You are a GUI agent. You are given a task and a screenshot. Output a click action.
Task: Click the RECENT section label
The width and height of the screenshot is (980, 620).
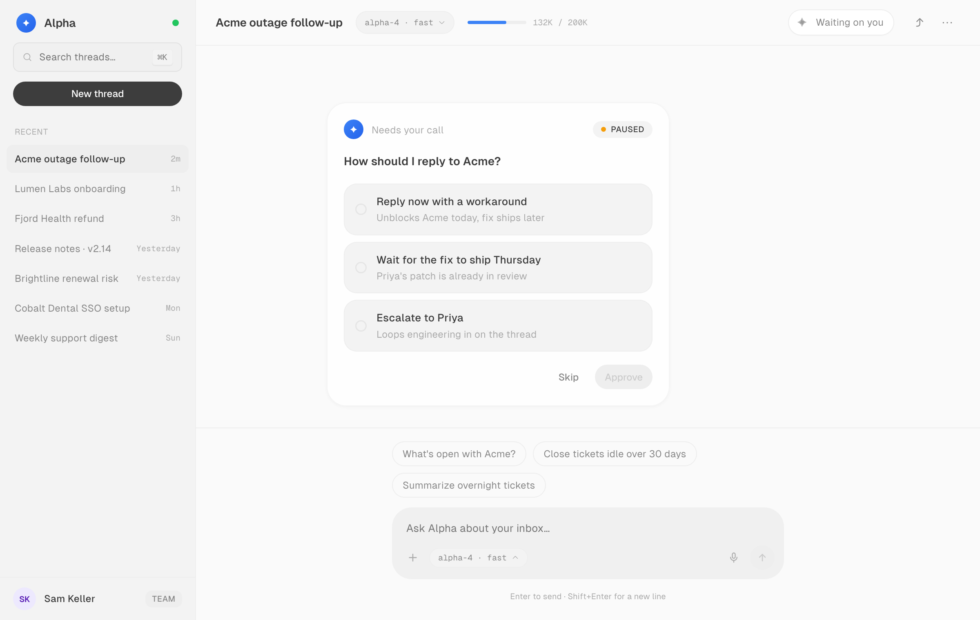click(x=31, y=132)
